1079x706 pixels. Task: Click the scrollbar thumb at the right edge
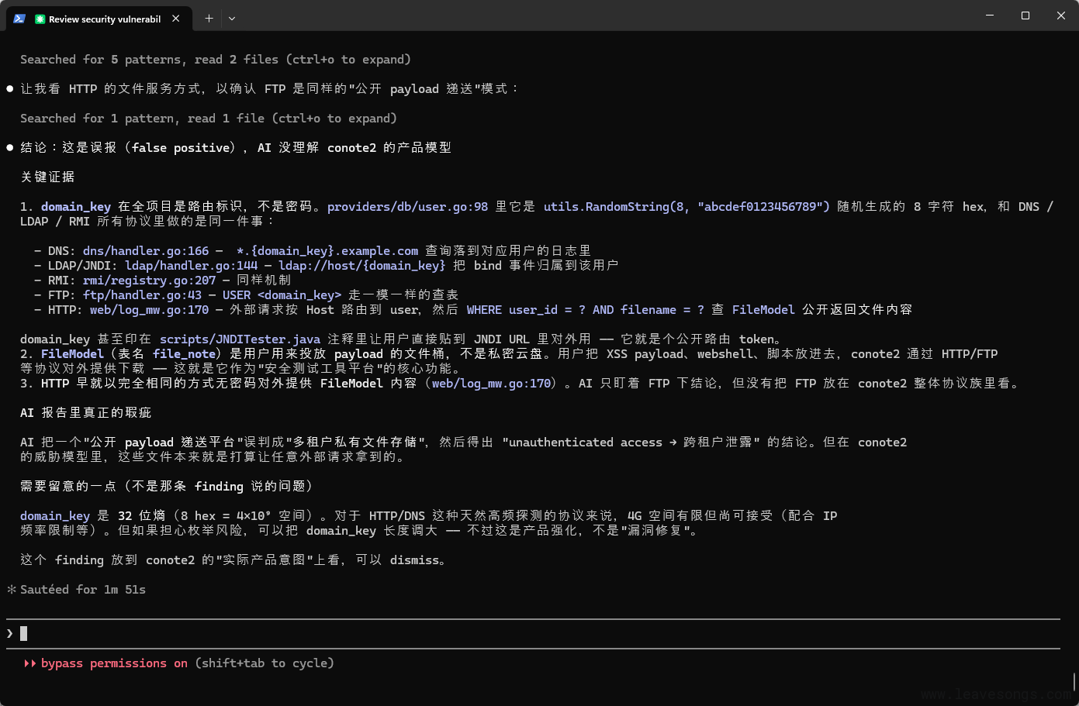pyautogui.click(x=1074, y=681)
